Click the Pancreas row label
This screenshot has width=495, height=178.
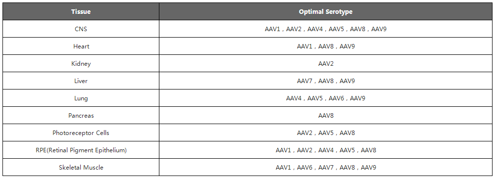[81, 116]
